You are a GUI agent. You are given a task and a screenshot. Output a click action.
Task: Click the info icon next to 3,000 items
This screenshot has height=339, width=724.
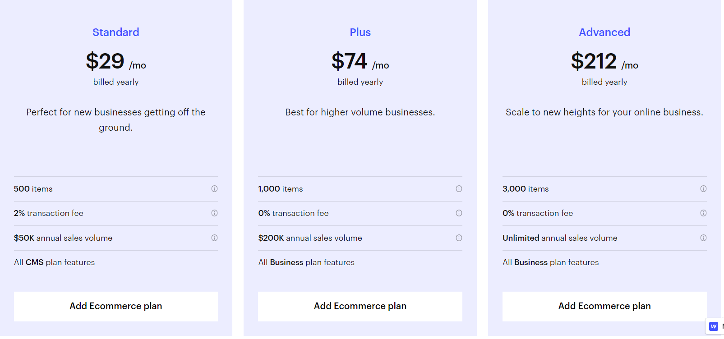pyautogui.click(x=703, y=188)
